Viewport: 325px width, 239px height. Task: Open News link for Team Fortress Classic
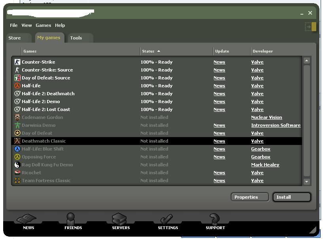pyautogui.click(x=219, y=181)
